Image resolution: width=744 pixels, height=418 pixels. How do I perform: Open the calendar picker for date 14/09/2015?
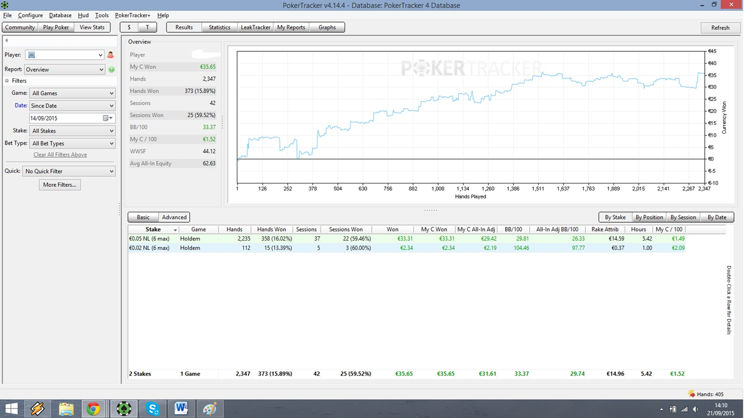108,118
